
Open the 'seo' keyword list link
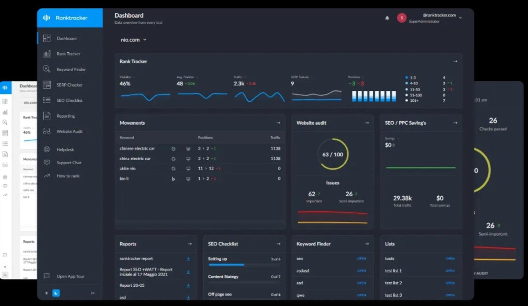(362, 259)
